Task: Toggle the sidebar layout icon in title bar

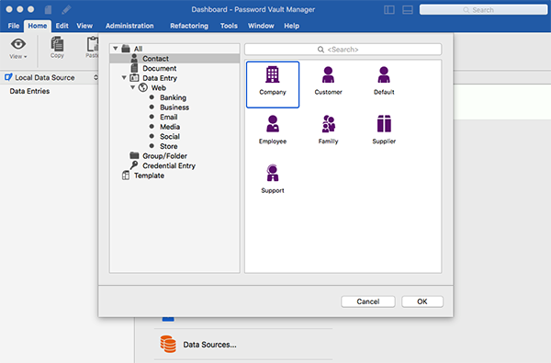Action: click(x=389, y=10)
